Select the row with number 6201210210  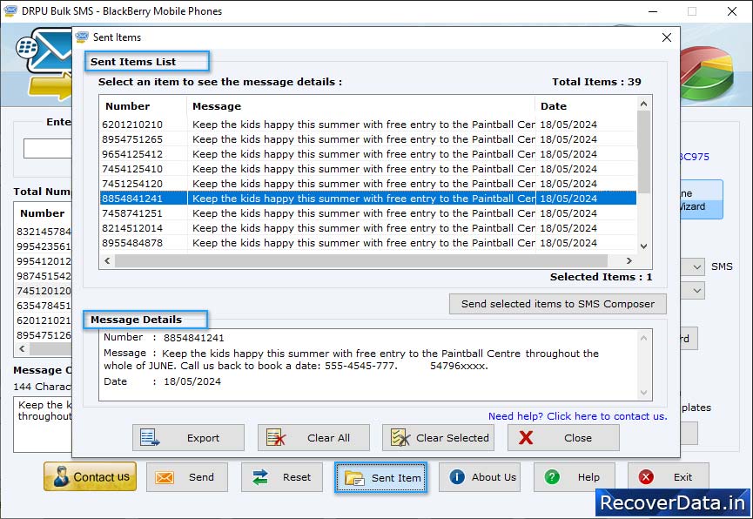(132, 125)
